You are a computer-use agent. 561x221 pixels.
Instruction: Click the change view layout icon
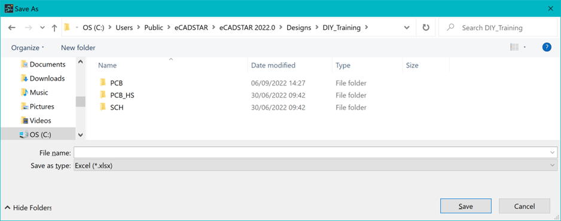click(514, 47)
